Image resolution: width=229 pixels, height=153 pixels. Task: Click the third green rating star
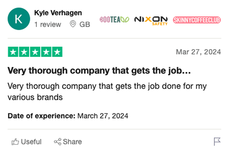tap(35, 52)
